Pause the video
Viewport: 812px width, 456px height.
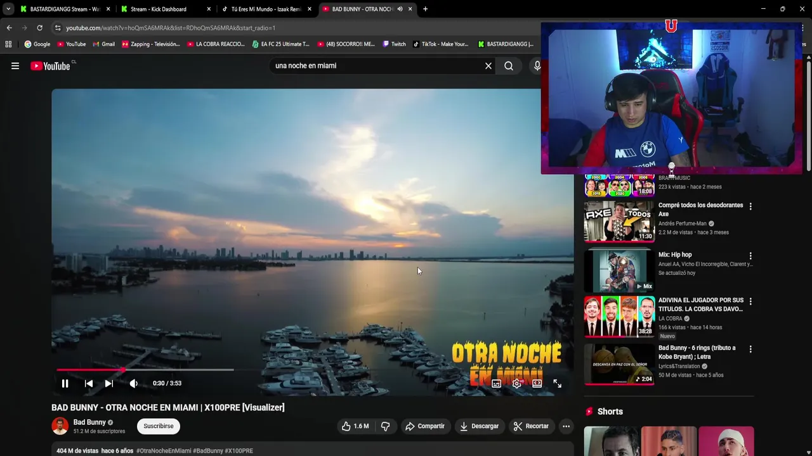(65, 383)
